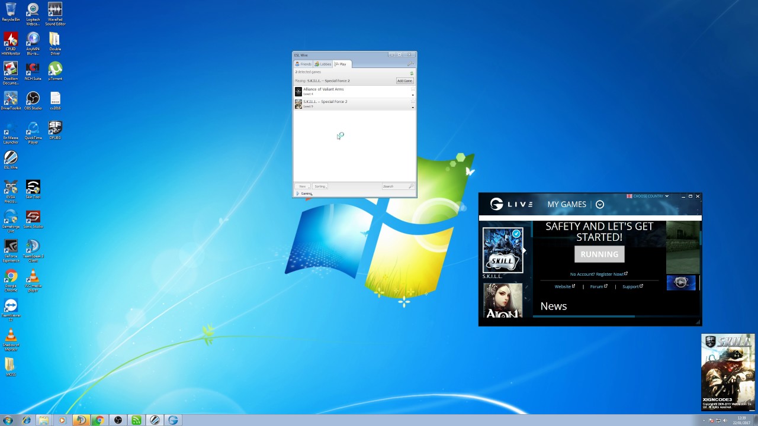The height and width of the screenshot is (426, 758).
Task: Click the Gameforge Live logo
Action: click(511, 204)
